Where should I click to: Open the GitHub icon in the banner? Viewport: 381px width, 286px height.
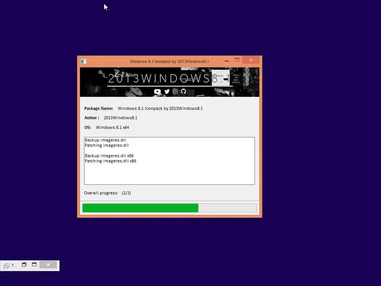tap(183, 92)
